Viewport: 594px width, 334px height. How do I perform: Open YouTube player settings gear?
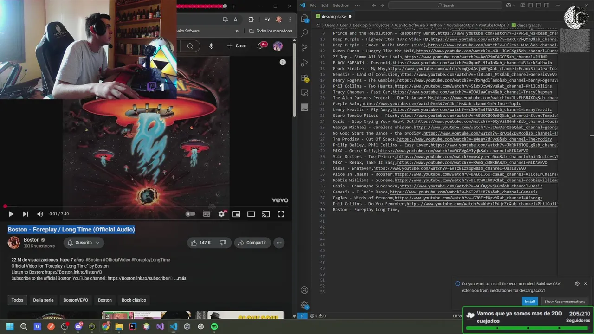(x=221, y=214)
